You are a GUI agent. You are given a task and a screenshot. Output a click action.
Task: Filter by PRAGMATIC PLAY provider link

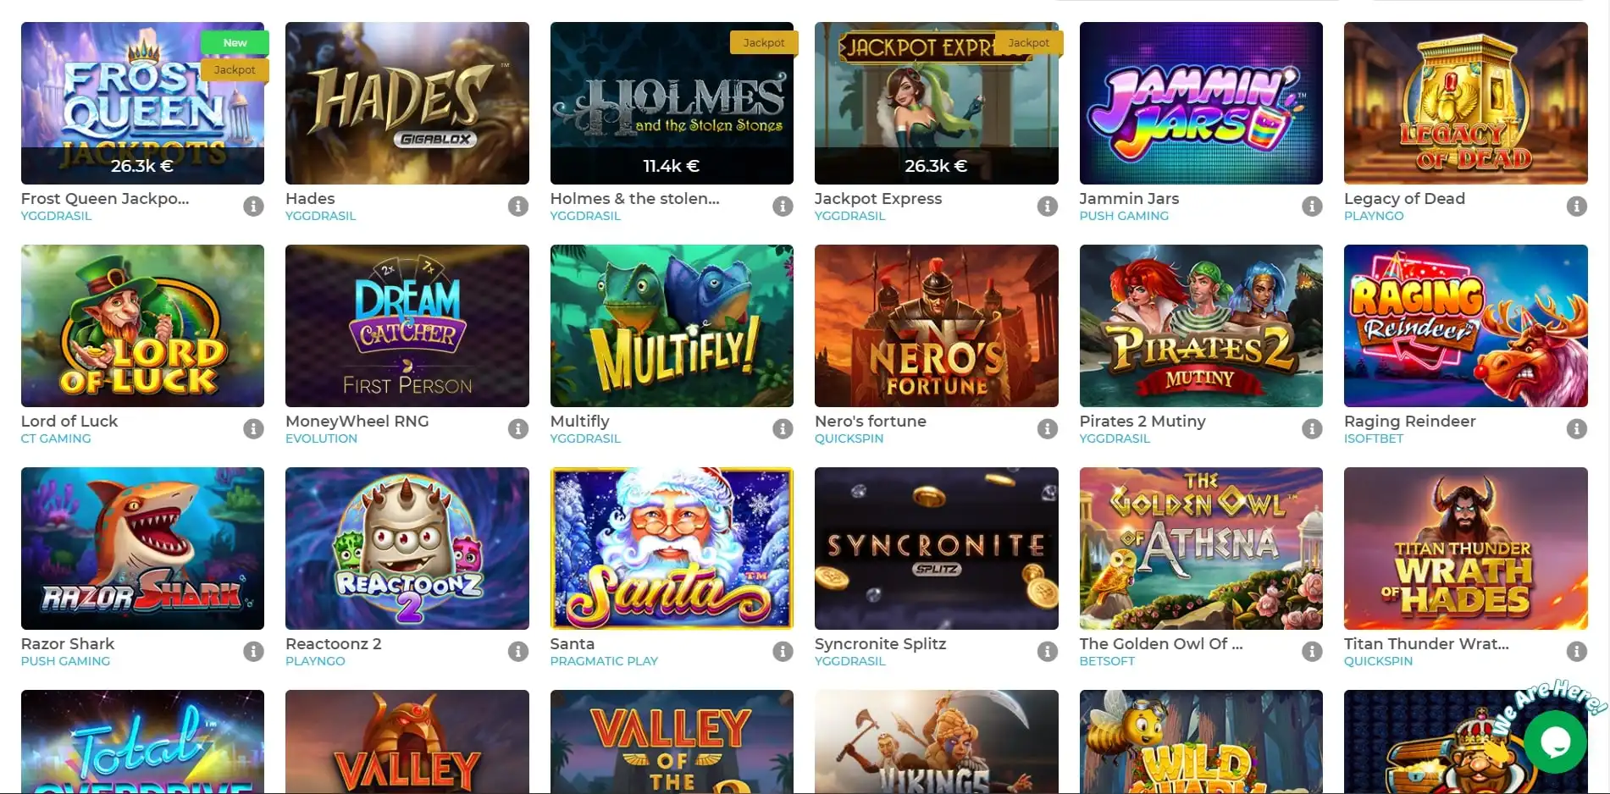[x=604, y=661]
